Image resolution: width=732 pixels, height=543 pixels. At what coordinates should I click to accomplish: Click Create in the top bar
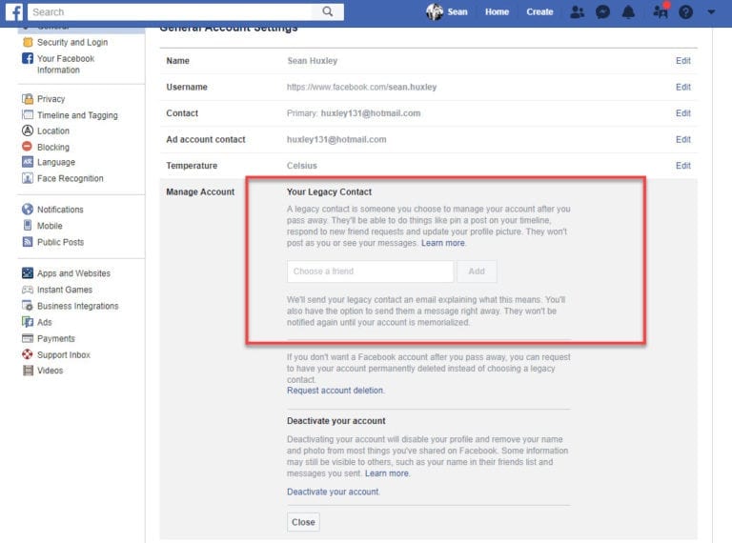539,11
